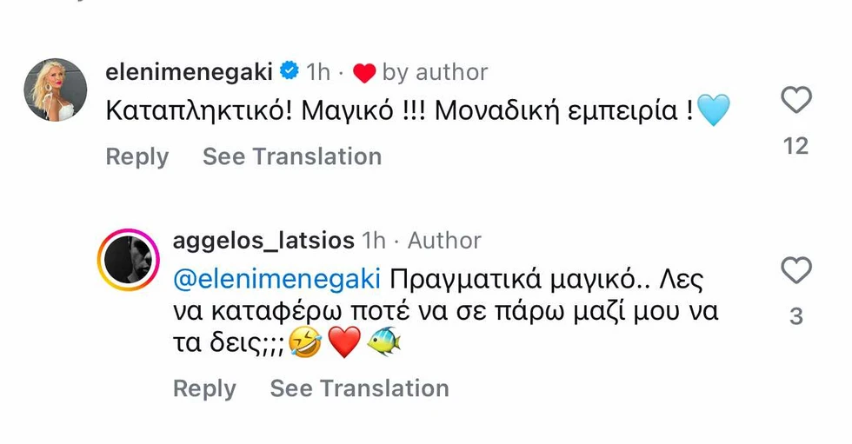
Task: Click the red heart 'liked by author' icon
Action: (x=363, y=73)
